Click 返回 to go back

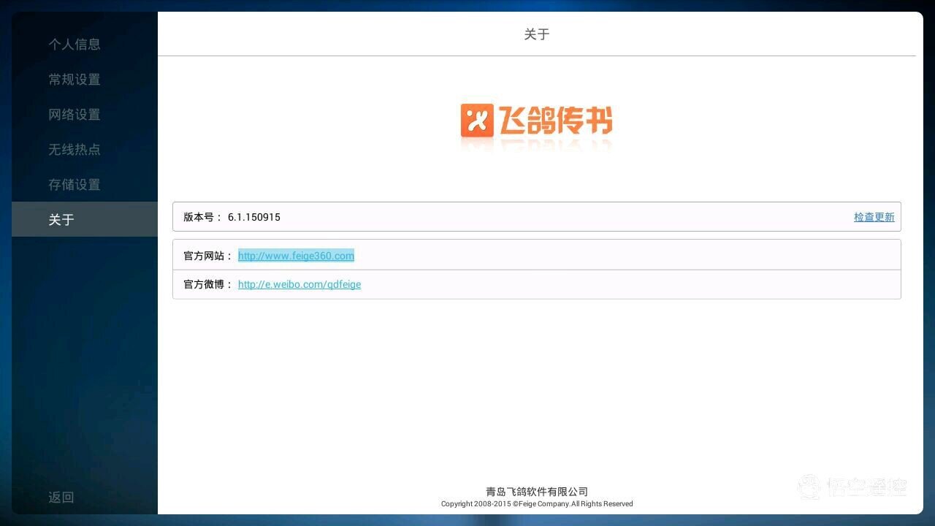tap(61, 497)
